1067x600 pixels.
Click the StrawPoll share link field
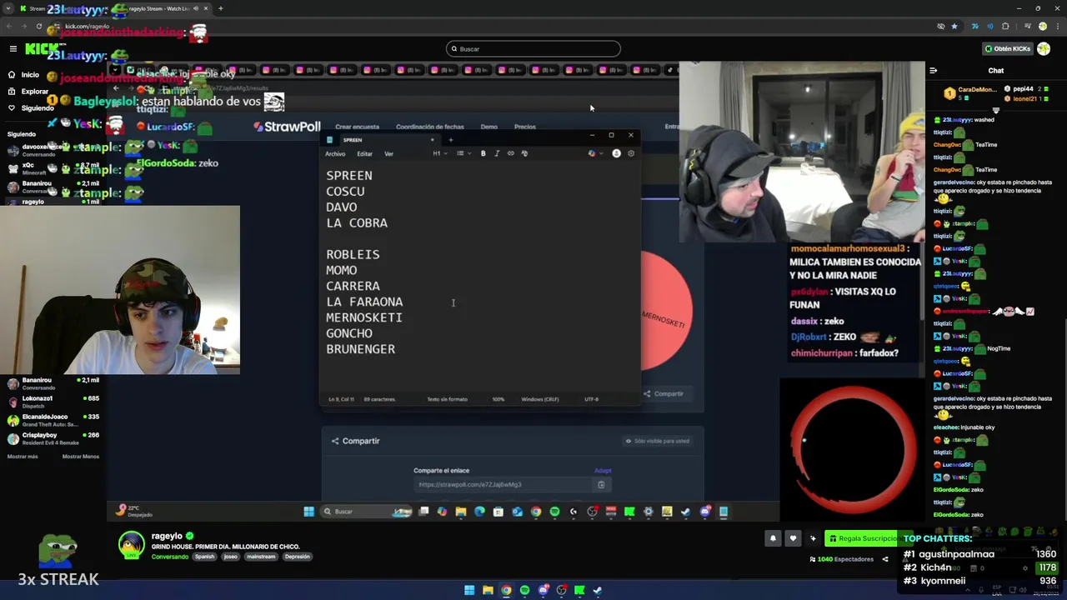[503, 484]
